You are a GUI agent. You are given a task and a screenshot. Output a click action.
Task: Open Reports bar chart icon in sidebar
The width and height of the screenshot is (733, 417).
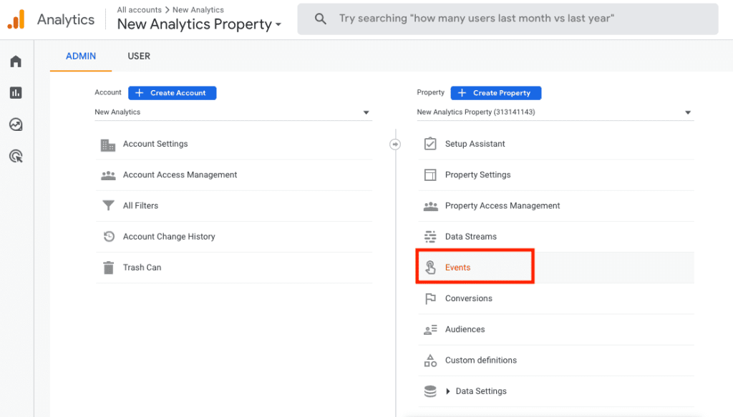[16, 93]
